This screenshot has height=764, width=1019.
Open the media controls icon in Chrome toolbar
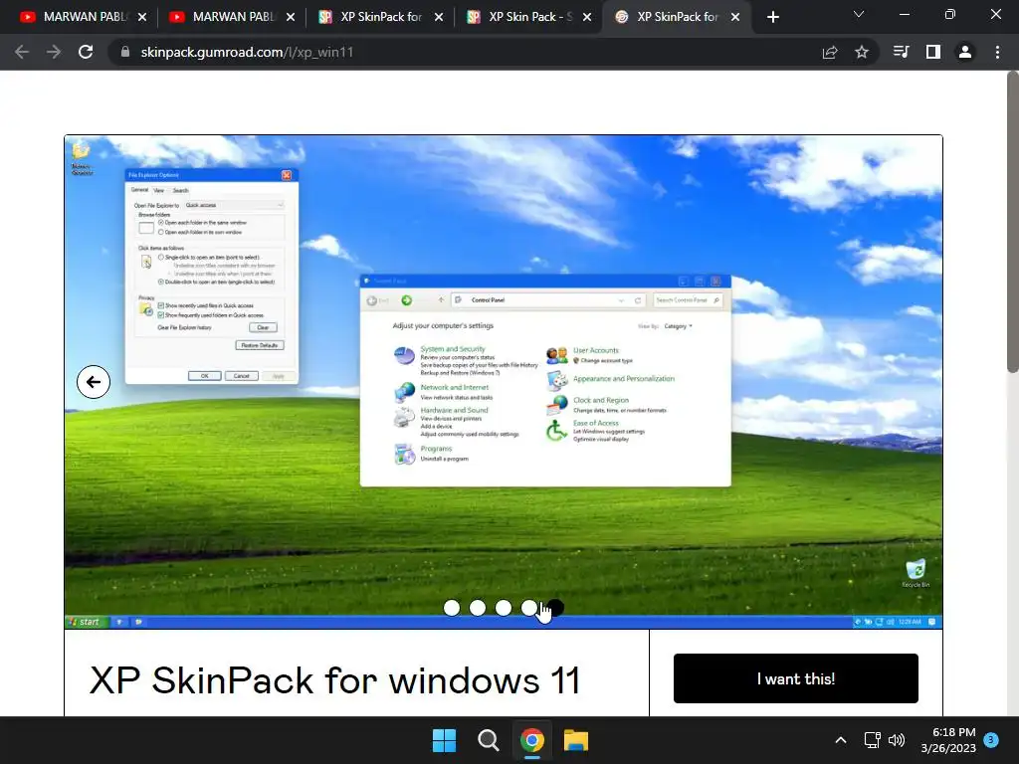[x=902, y=52]
